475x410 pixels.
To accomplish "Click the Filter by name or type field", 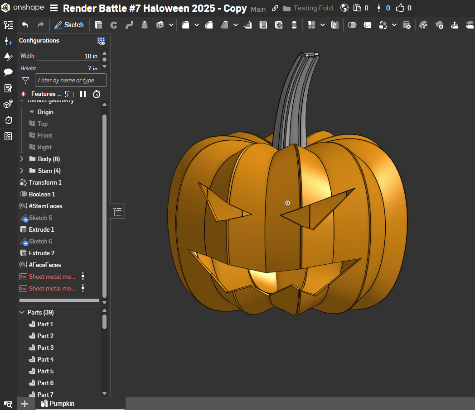I will (71, 81).
